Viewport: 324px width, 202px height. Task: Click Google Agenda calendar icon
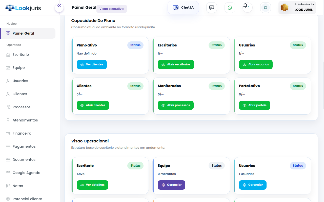point(8,173)
